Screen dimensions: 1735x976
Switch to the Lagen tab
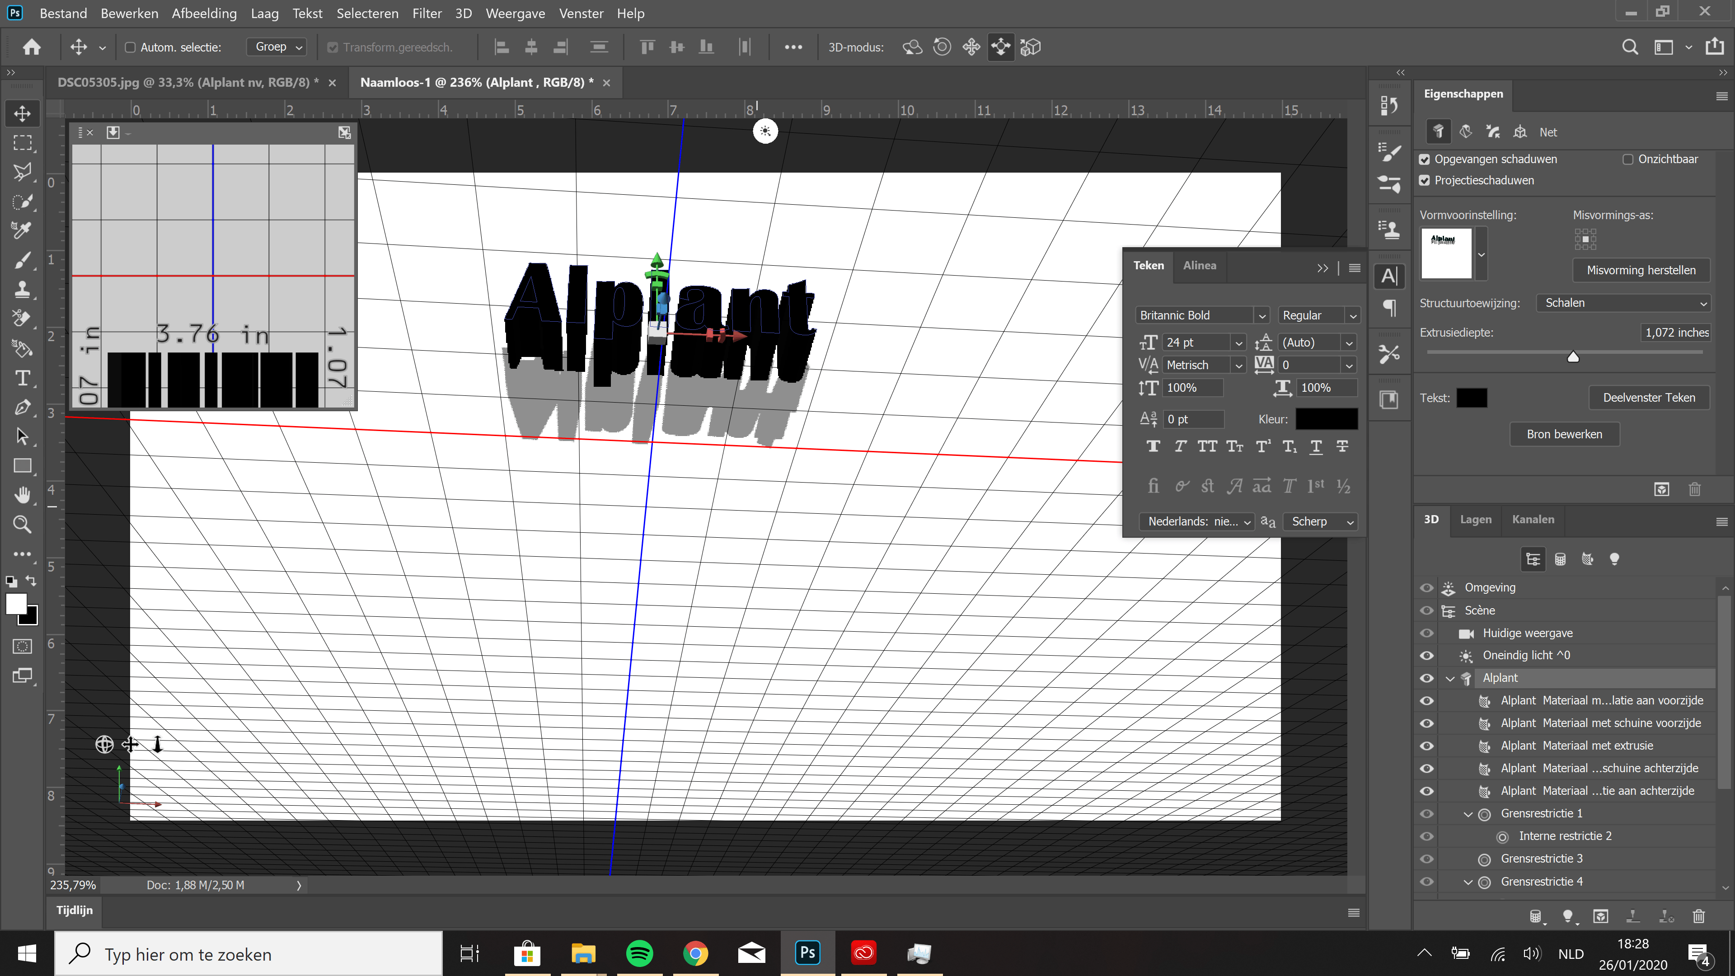[1475, 519]
